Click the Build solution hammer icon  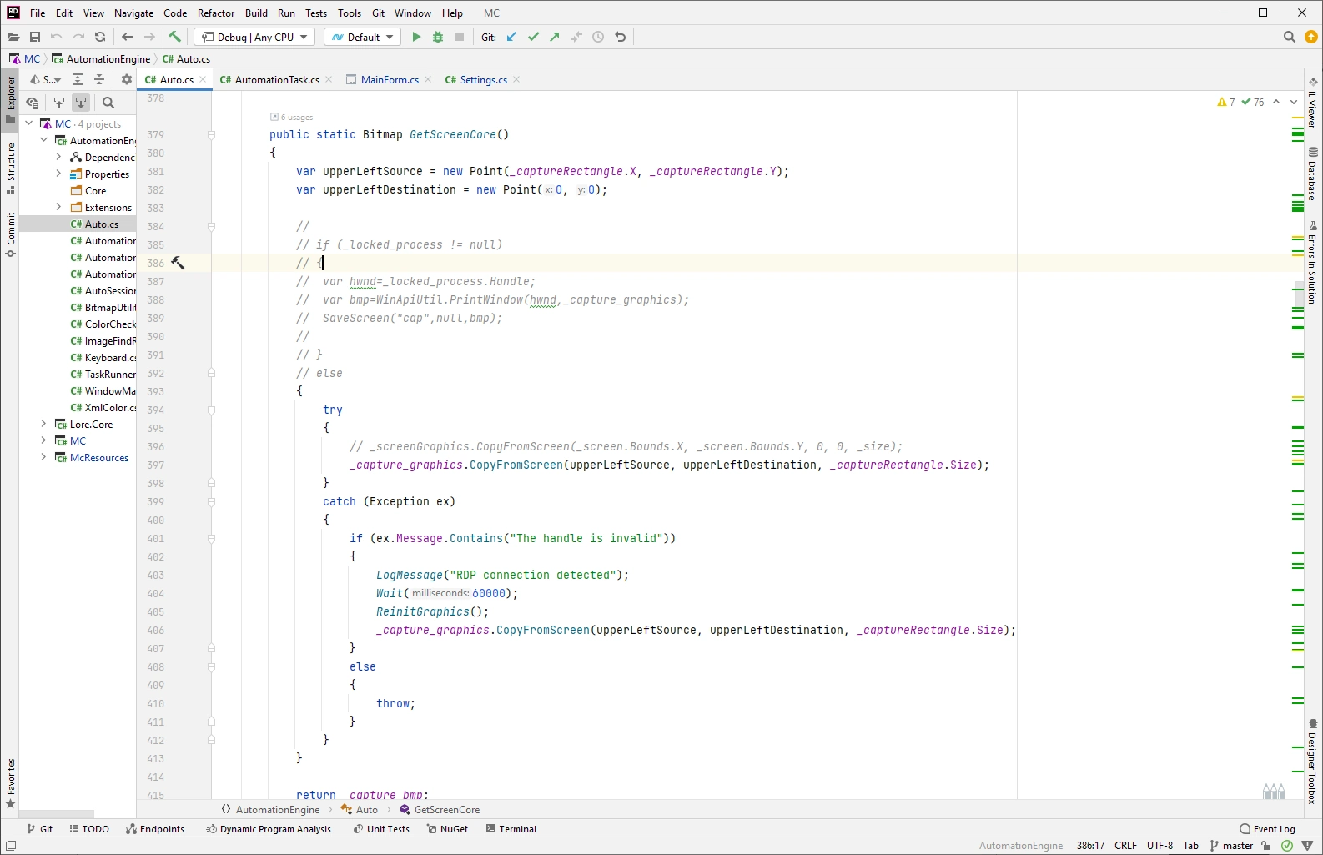(174, 37)
